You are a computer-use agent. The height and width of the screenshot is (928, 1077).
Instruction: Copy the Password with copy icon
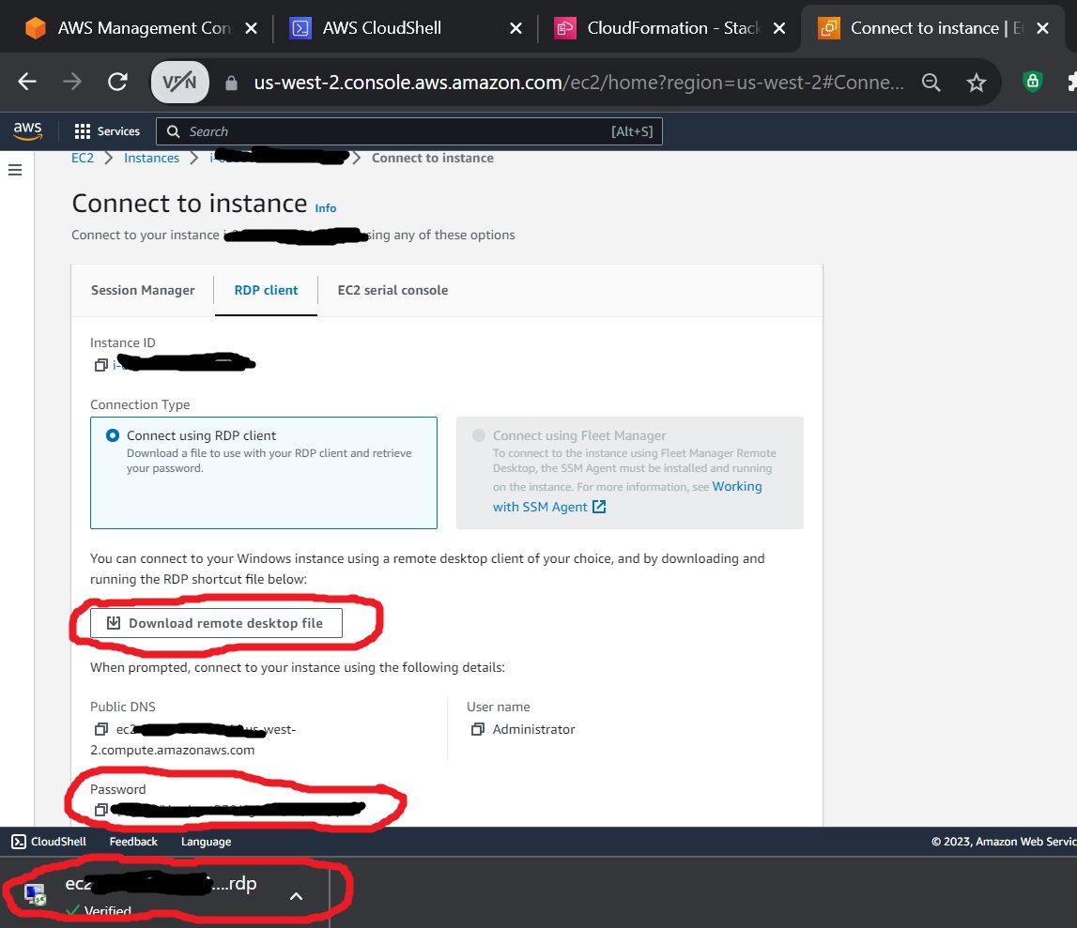coord(101,809)
